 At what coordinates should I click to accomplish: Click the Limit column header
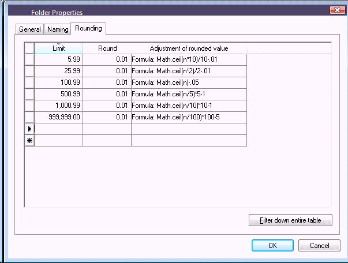click(x=58, y=48)
